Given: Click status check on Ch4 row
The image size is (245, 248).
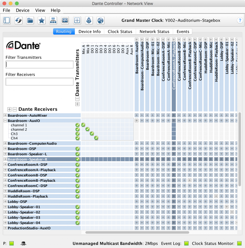Looking at the screenshot, I should pos(78,138).
